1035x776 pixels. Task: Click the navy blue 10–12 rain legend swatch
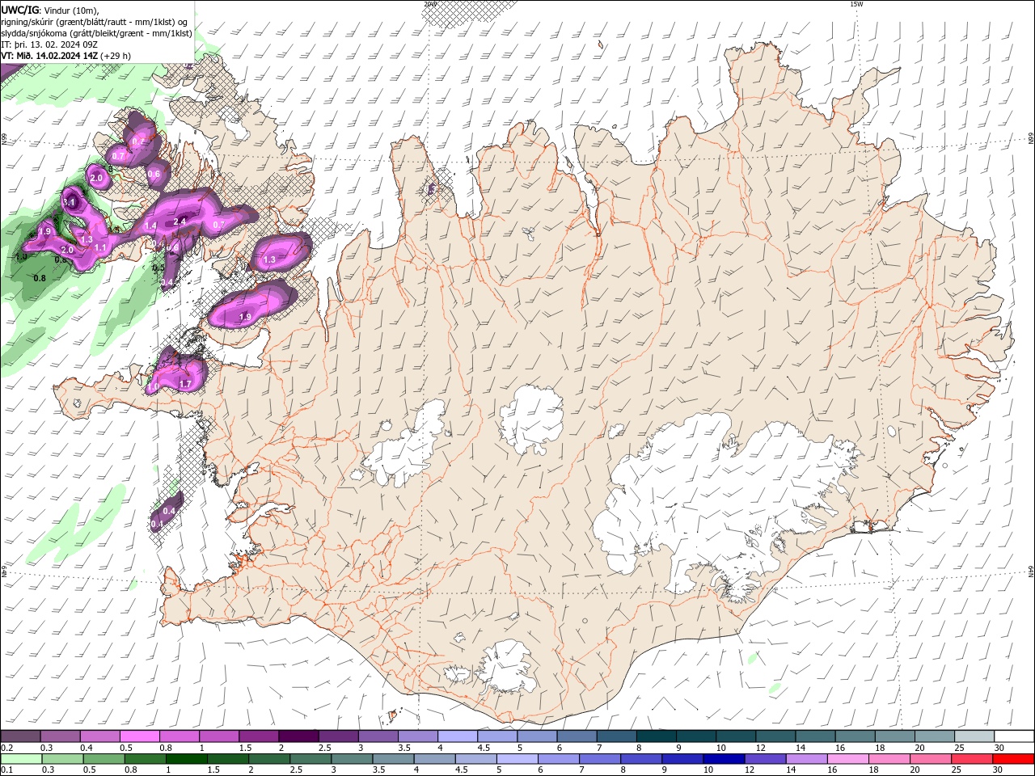point(722,759)
